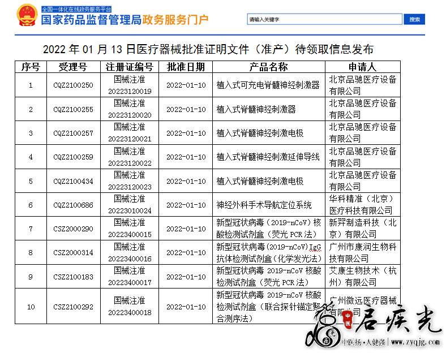Click registration number 国械注准20223120023
Image resolution: width=446 pixels, height=353 pixels.
pos(130,181)
